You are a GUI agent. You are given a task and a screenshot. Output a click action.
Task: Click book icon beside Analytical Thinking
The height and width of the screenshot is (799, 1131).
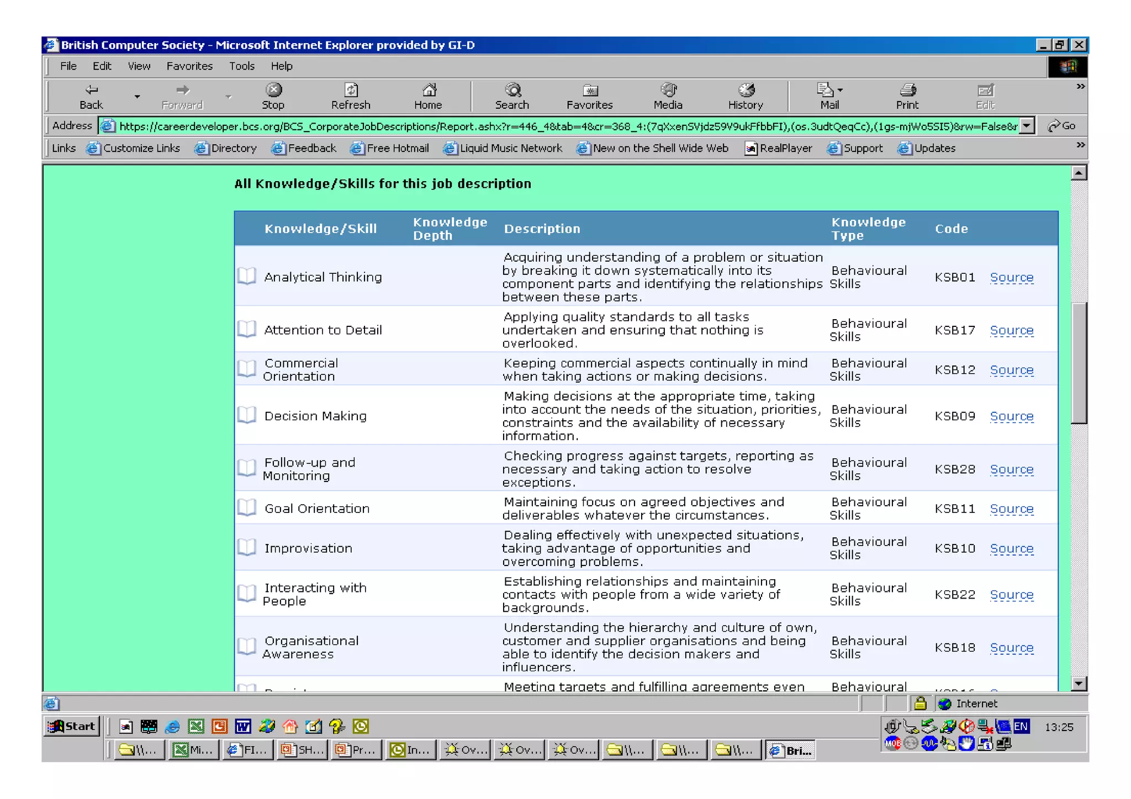point(247,276)
